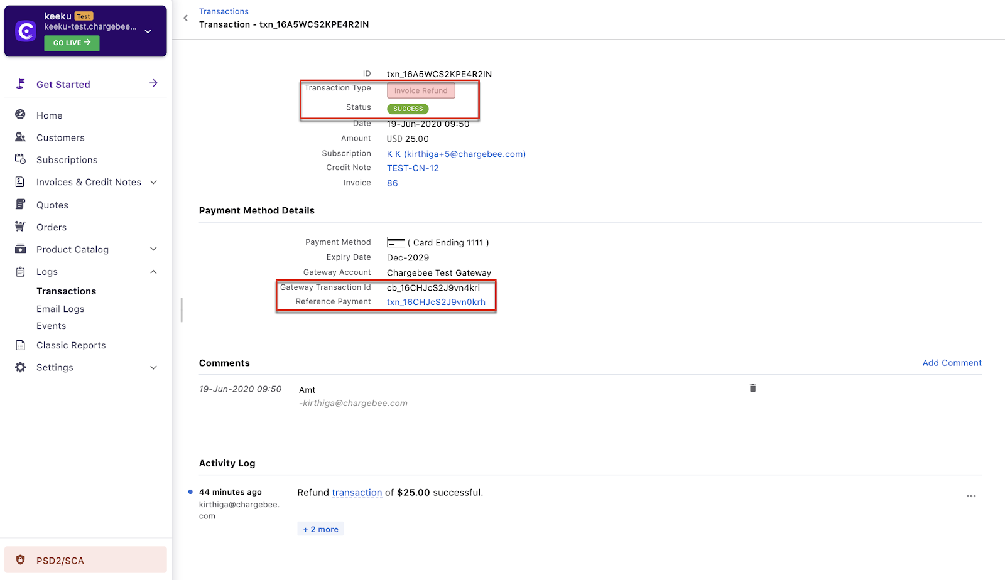Click the Product Catalog icon
1005x580 pixels.
(x=20, y=249)
